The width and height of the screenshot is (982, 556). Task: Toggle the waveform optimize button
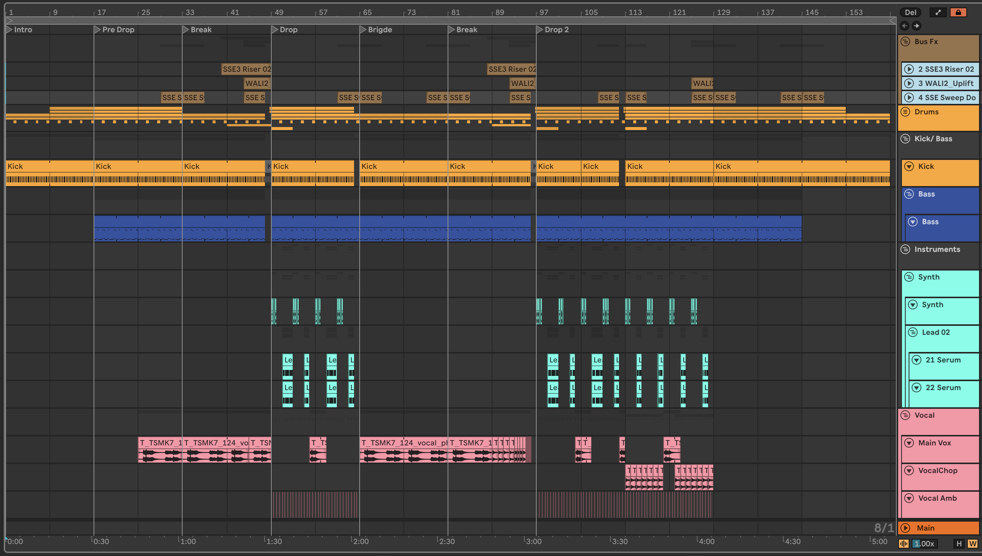904,543
